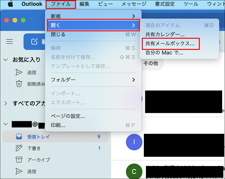This screenshot has width=225, height=179.
Task: Switch to the その他 inbox tab
Action: click(151, 63)
